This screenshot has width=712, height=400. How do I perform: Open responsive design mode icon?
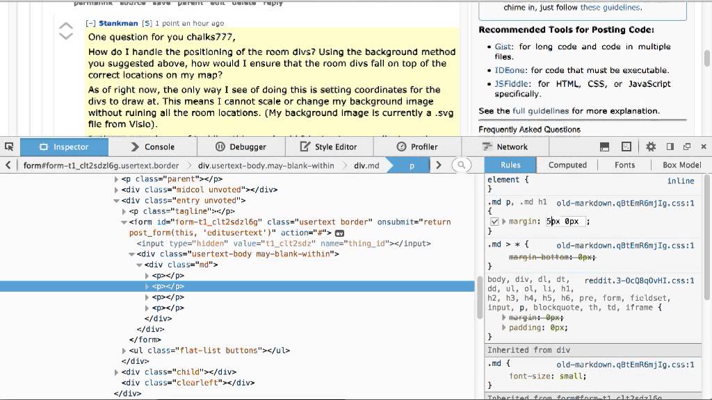point(626,147)
